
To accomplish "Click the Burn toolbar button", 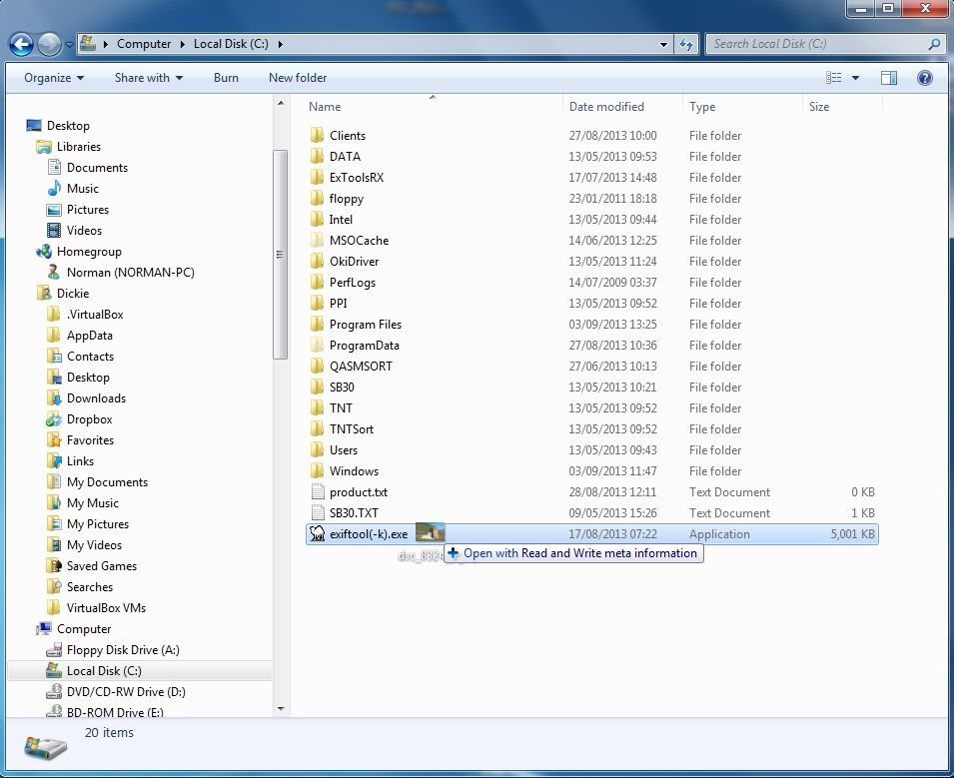I will point(226,78).
